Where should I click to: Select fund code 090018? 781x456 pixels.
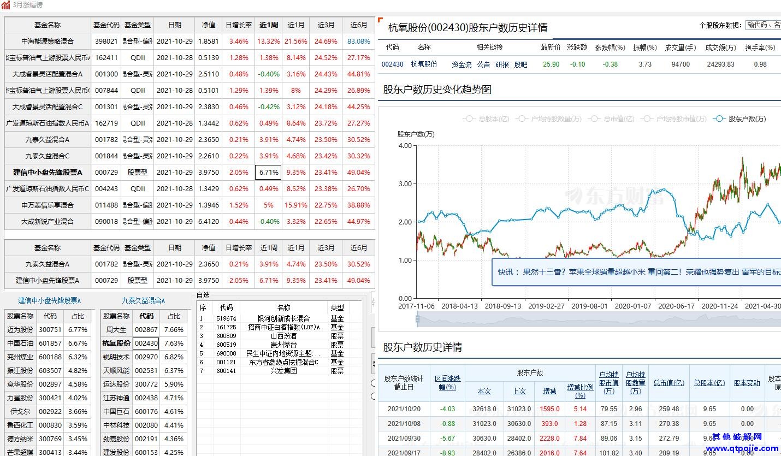point(106,222)
